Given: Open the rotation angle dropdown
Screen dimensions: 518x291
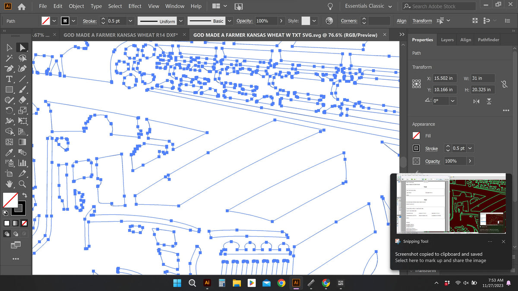Looking at the screenshot, I should tap(452, 101).
